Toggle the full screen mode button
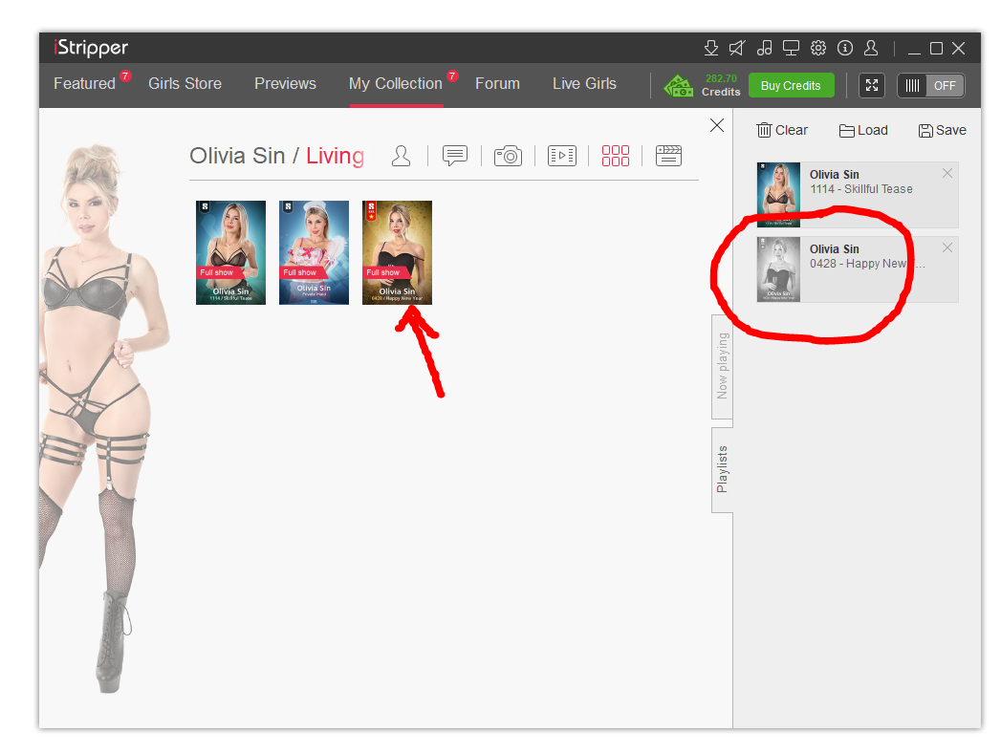The image size is (1001, 753). tap(871, 85)
